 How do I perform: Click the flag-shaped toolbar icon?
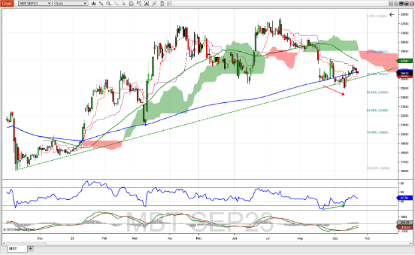[x=139, y=3]
